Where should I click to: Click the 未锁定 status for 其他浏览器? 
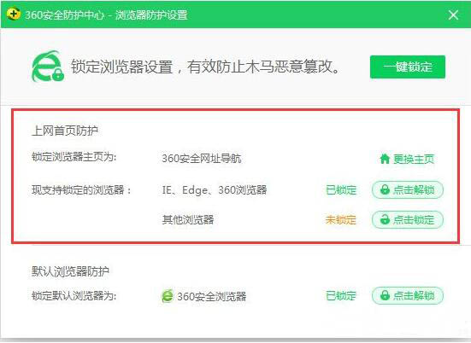pos(340,220)
